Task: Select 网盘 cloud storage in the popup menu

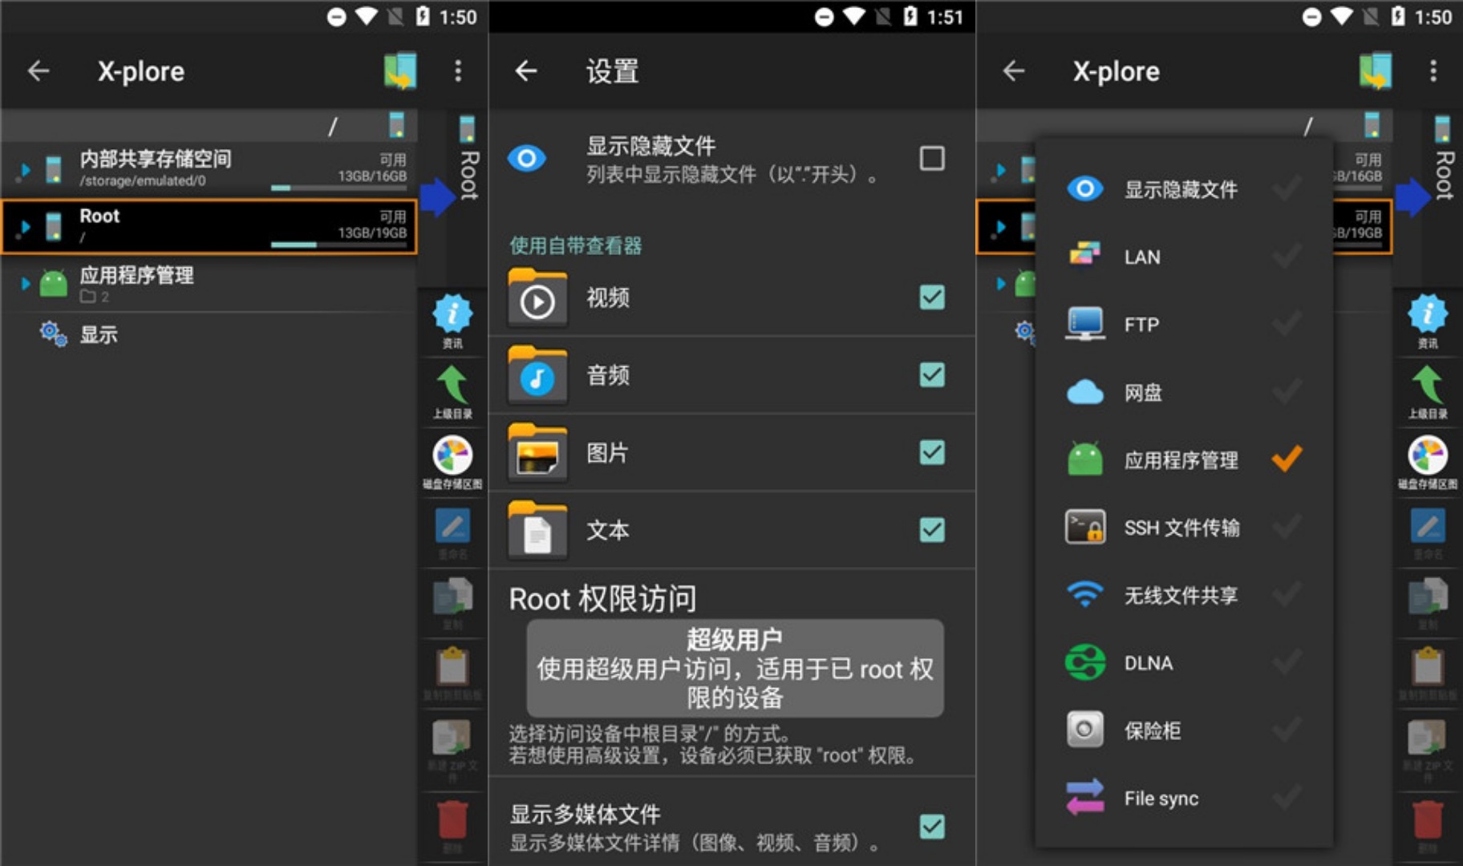Action: pos(1184,392)
